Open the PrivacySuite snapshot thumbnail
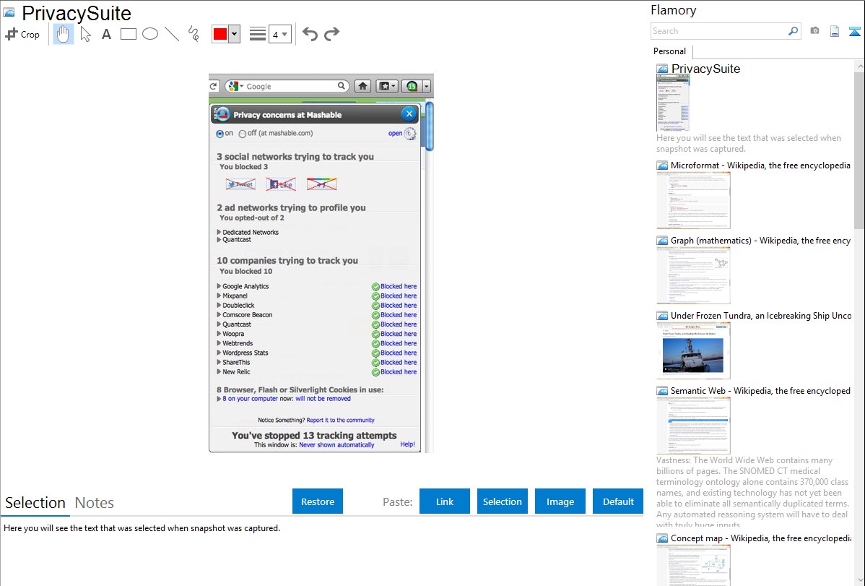 [x=673, y=104]
